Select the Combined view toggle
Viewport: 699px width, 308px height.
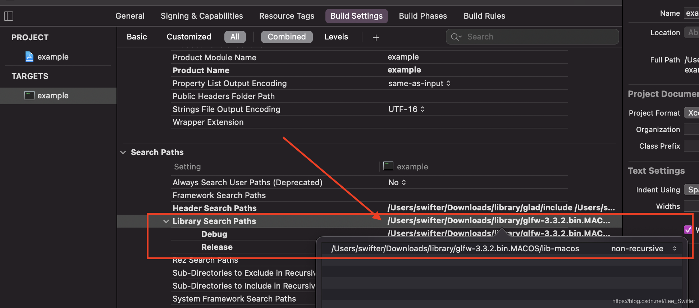click(x=287, y=37)
